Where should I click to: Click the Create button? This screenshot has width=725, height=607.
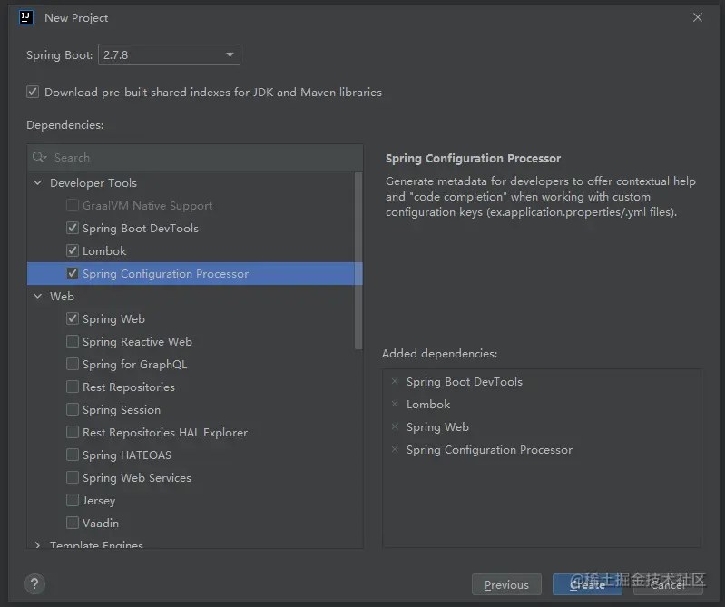(587, 585)
